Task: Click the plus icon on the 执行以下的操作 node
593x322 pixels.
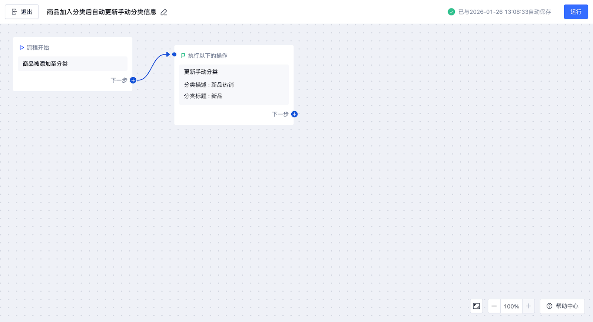Action: [x=294, y=114]
